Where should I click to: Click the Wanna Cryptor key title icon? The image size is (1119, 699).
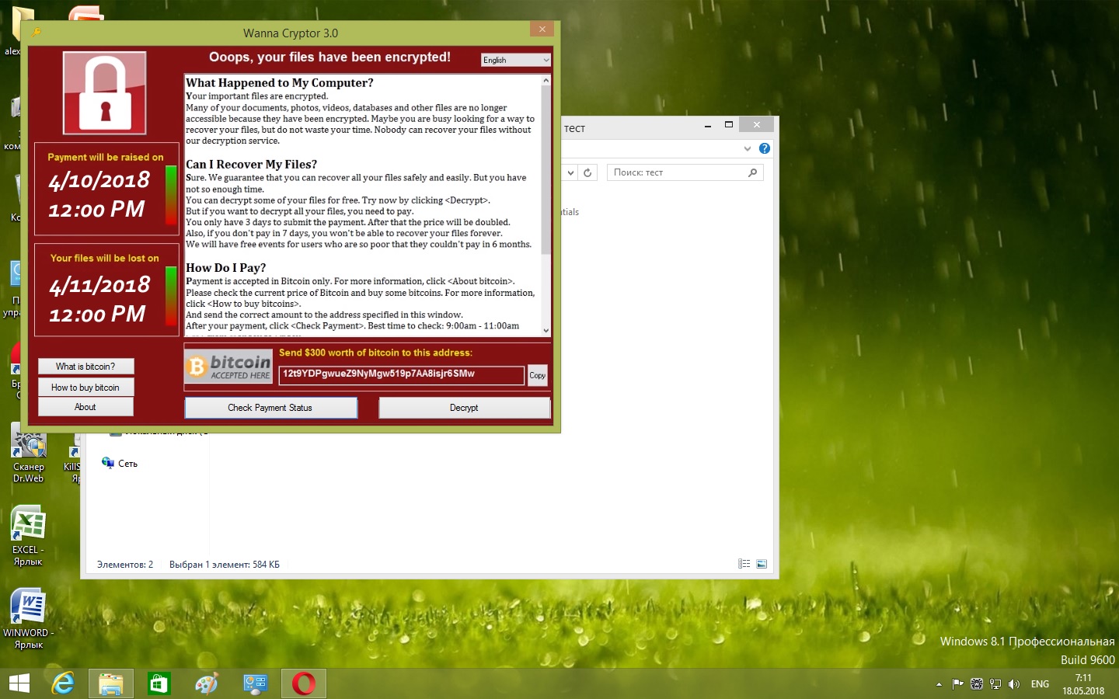[x=36, y=32]
